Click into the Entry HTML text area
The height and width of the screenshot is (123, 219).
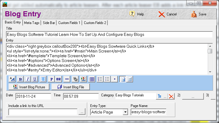(107, 59)
